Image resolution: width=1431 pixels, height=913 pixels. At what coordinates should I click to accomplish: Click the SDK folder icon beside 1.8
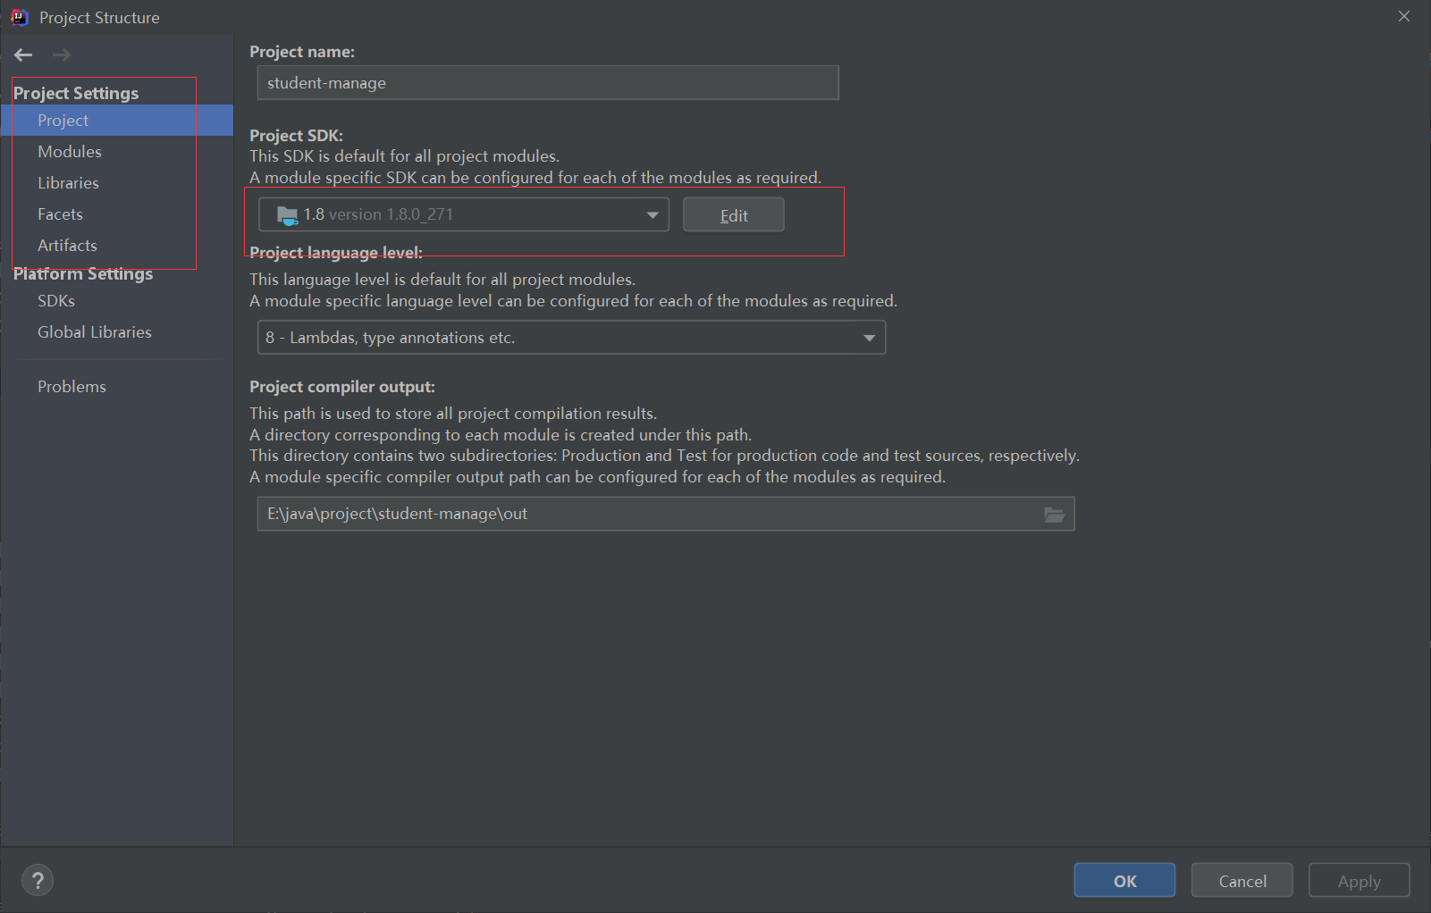[286, 214]
